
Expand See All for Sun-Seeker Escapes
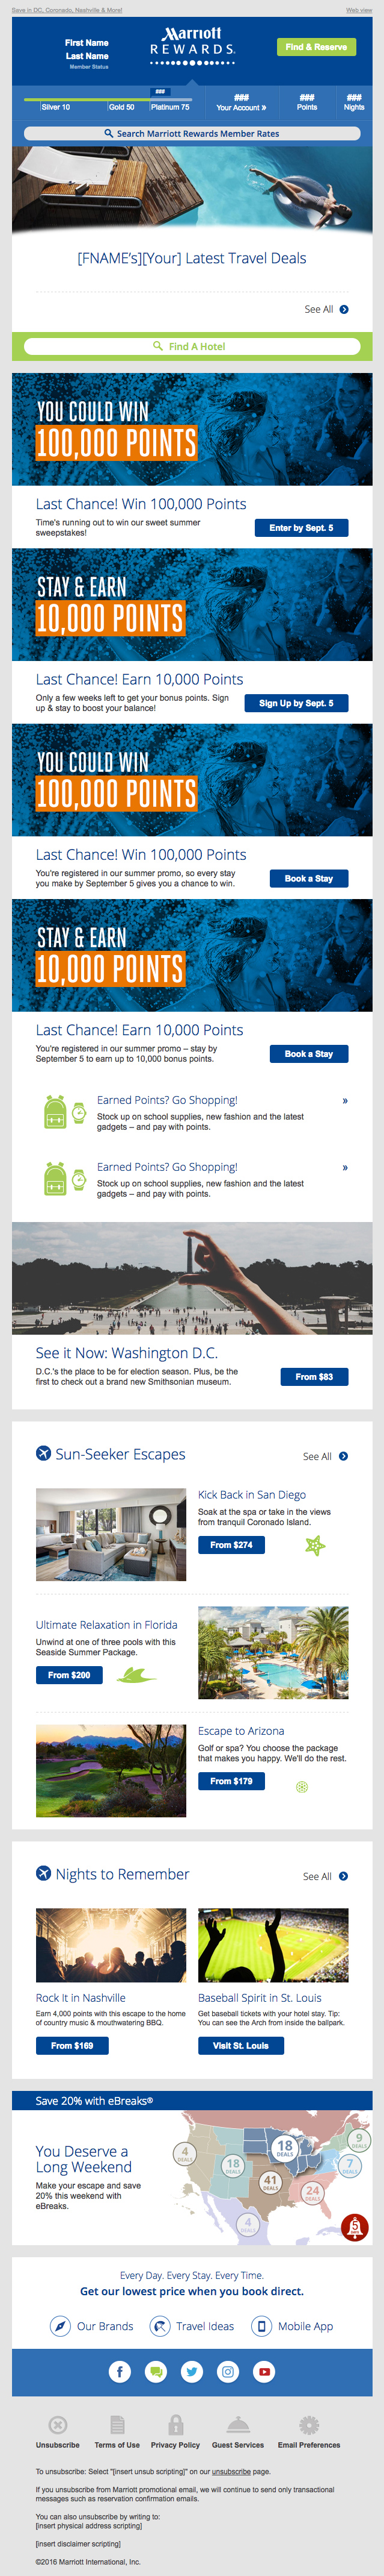[x=325, y=1456]
